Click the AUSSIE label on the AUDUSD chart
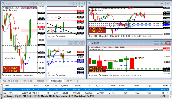The image size is (172, 99). (x=139, y=58)
